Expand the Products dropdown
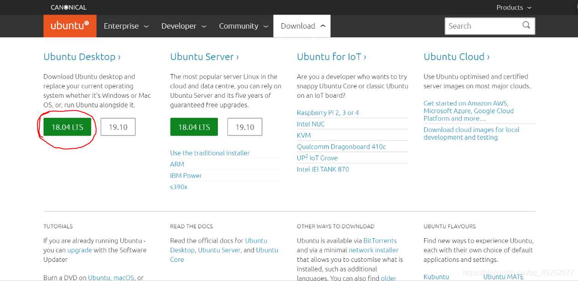Image resolution: width=578 pixels, height=281 pixels. [x=514, y=7]
